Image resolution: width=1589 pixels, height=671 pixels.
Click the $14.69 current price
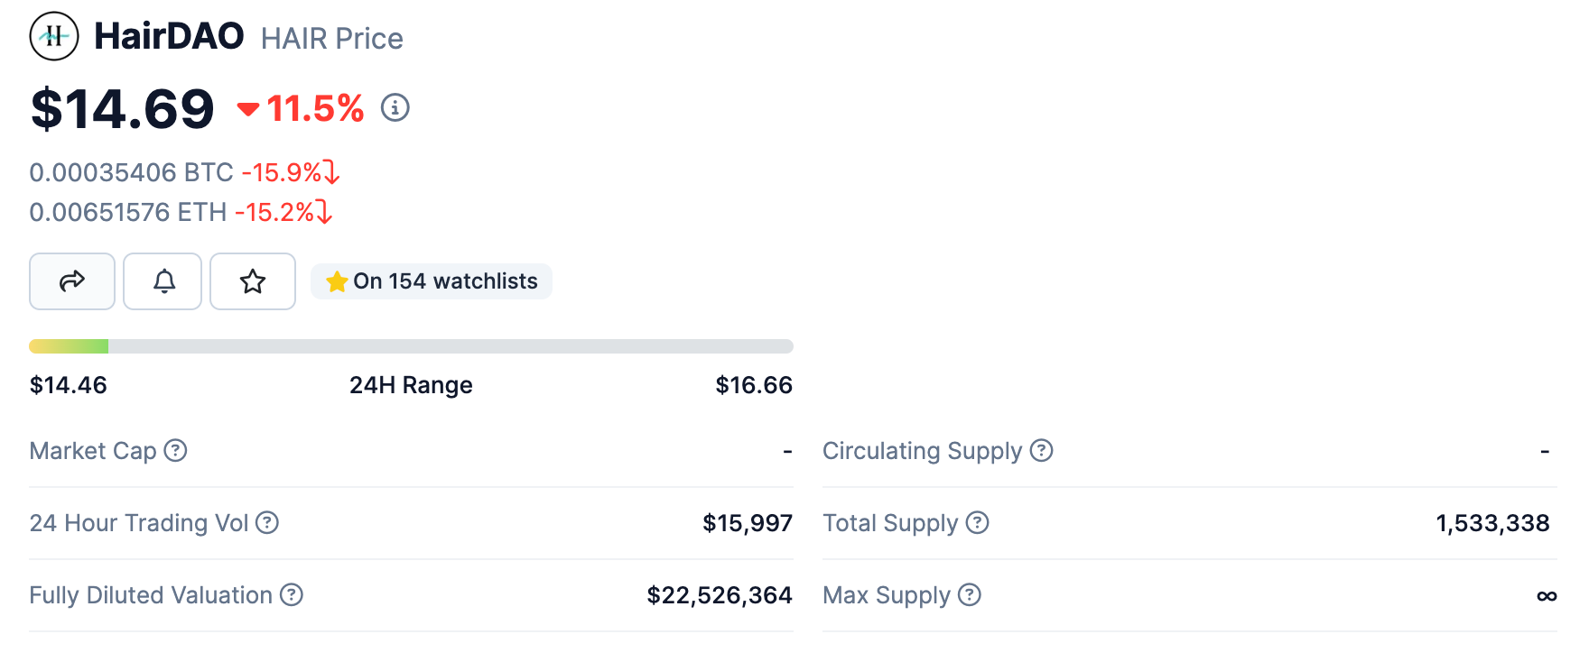(x=122, y=109)
